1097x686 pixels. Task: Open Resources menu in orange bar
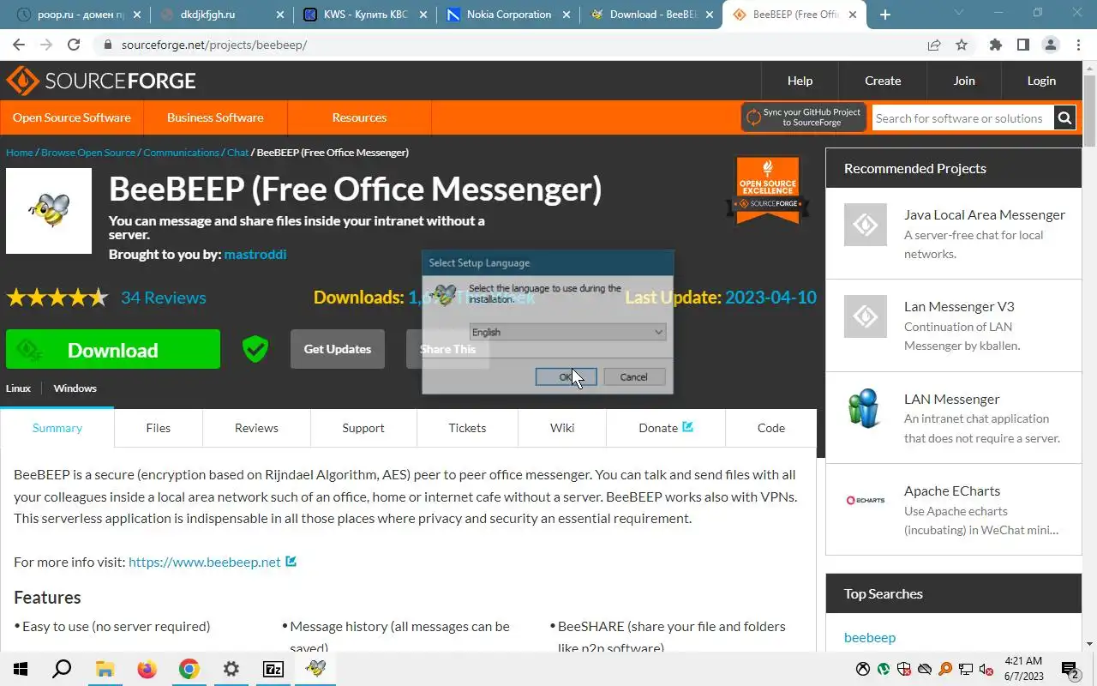tap(359, 117)
